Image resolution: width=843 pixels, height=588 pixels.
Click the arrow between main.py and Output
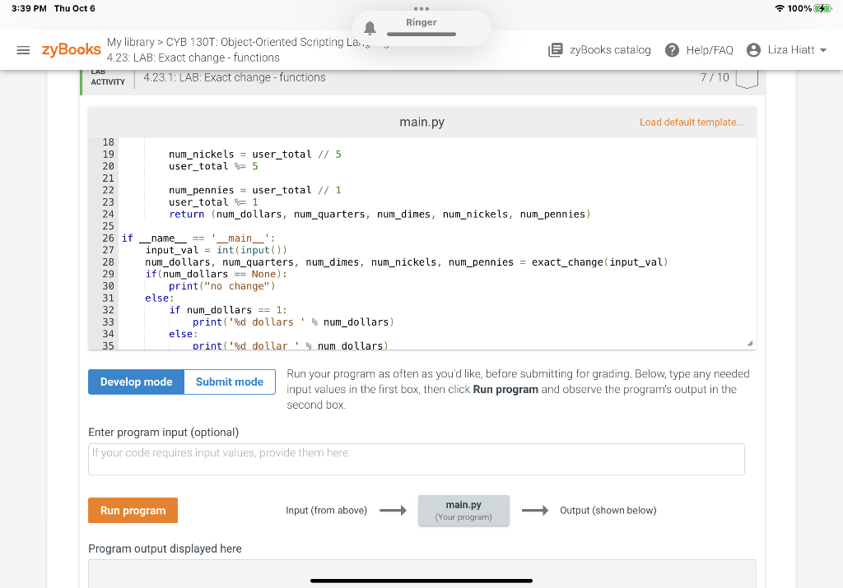tap(534, 510)
